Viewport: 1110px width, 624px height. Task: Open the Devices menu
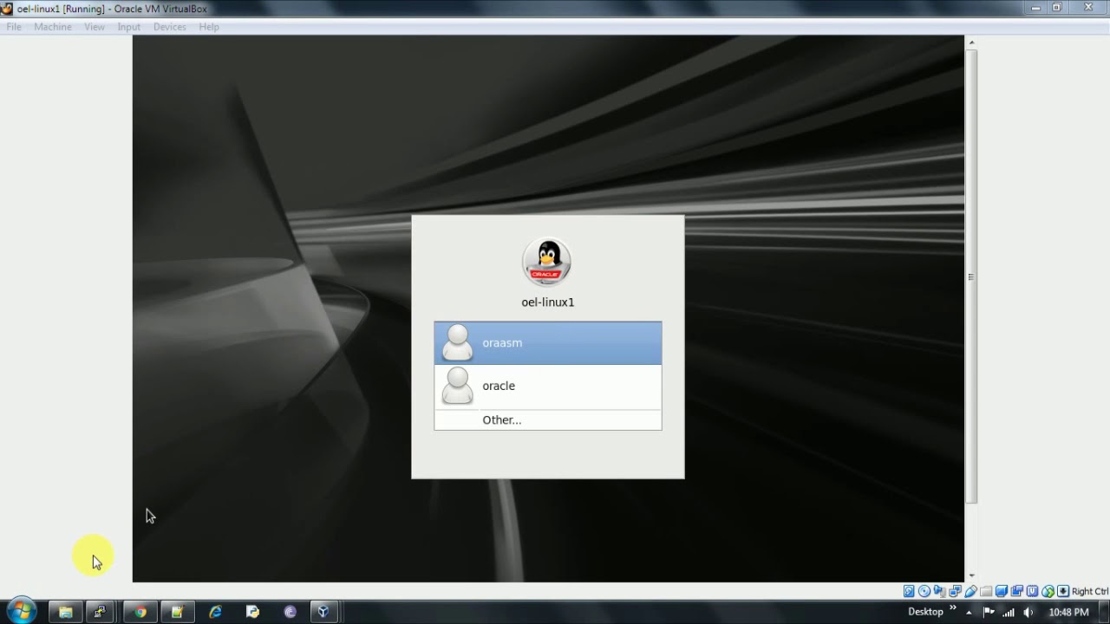pyautogui.click(x=170, y=27)
